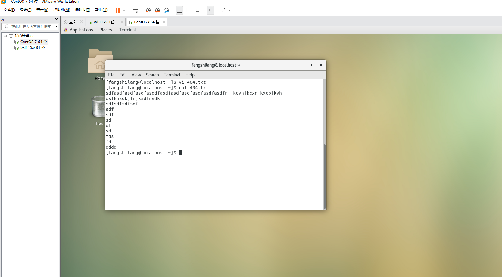Image resolution: width=502 pixels, height=277 pixels.
Task: Click the terminal prompt cursor line
Action: pos(144,153)
